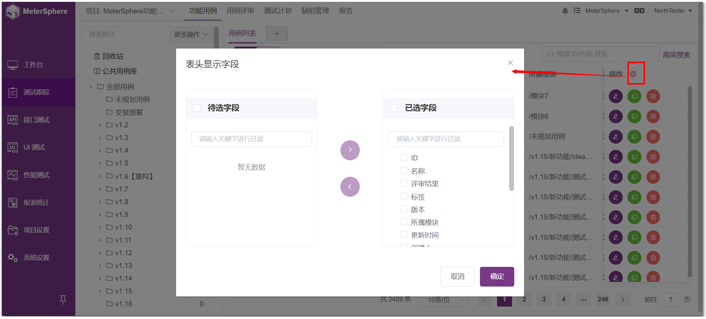Go to page 2 of results
The height and width of the screenshot is (319, 706).
524,299
